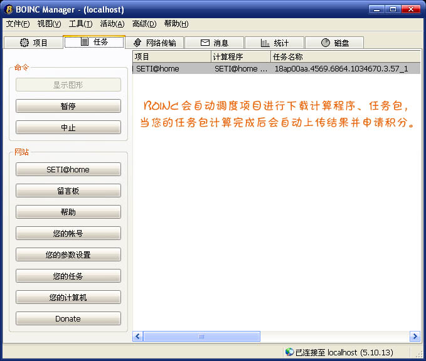Switch to the 消息 tab
Screen dimensions: 426x361
click(x=215, y=43)
